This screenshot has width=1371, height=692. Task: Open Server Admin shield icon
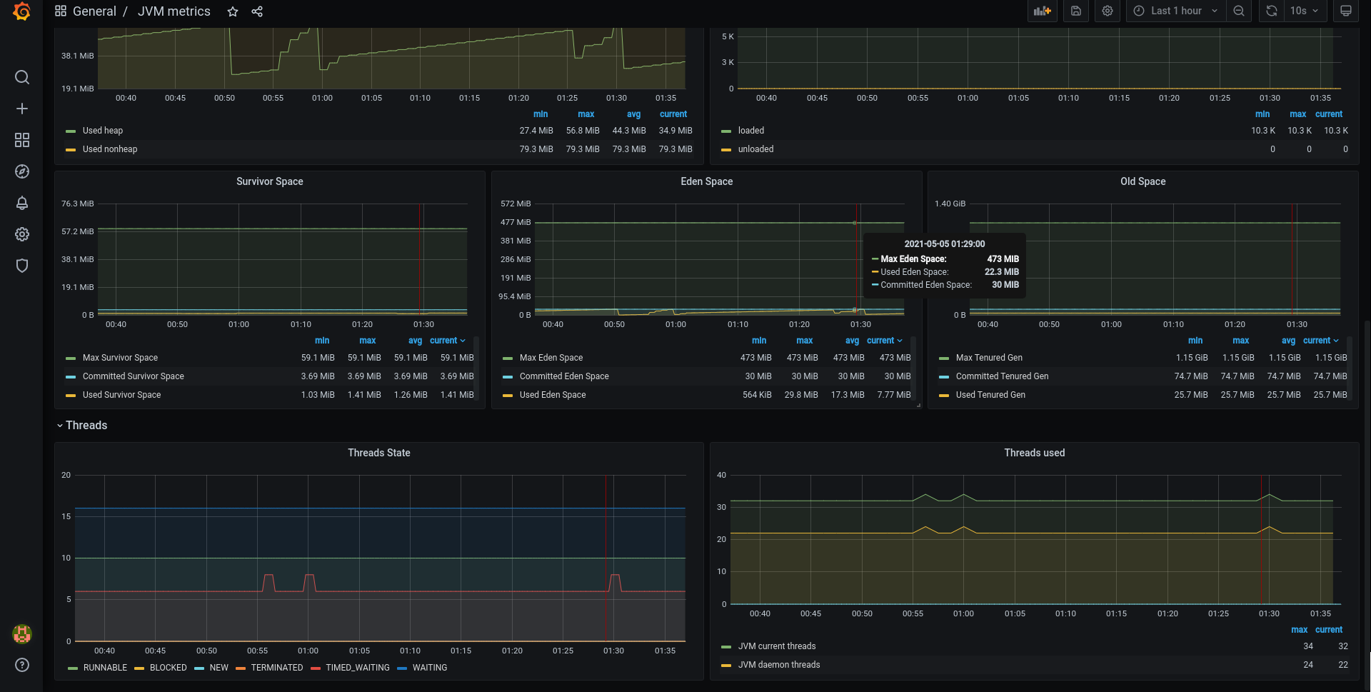pyautogui.click(x=22, y=266)
